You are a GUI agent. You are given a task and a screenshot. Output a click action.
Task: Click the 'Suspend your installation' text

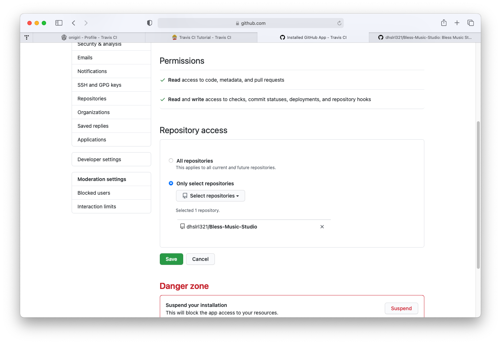(x=197, y=305)
